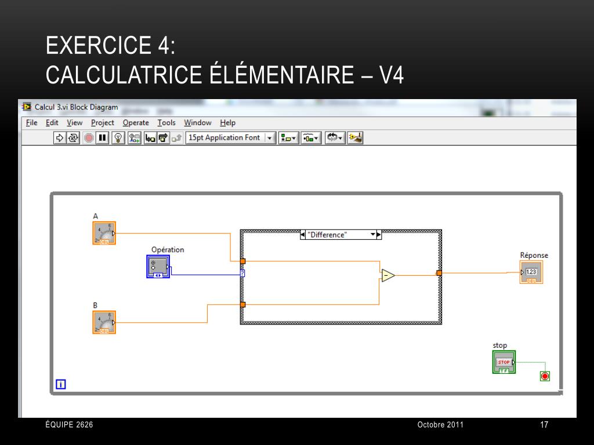Click the output tunnel on case structure
The image size is (594, 445).
[x=439, y=273]
